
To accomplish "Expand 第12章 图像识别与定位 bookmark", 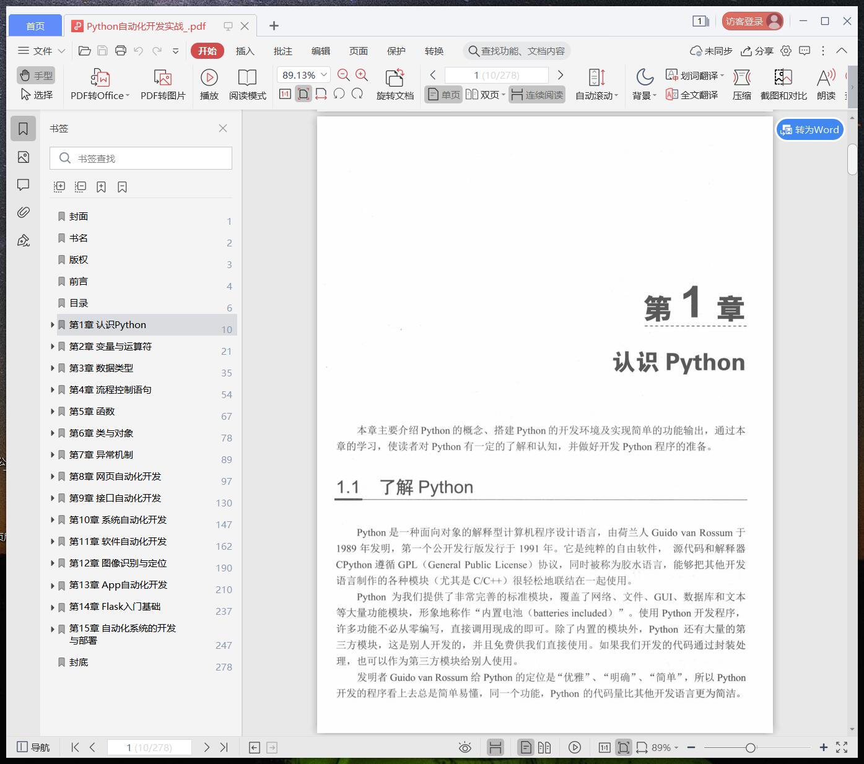I will 52,563.
